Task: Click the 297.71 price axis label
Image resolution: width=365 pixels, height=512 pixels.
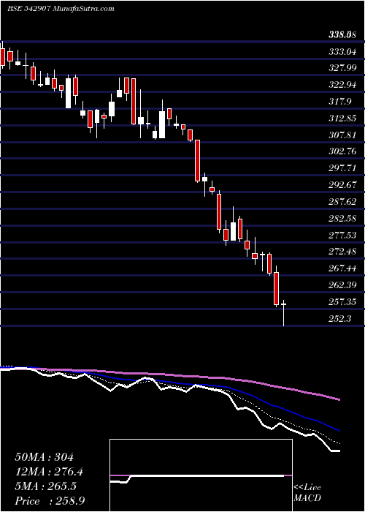Action: point(342,167)
